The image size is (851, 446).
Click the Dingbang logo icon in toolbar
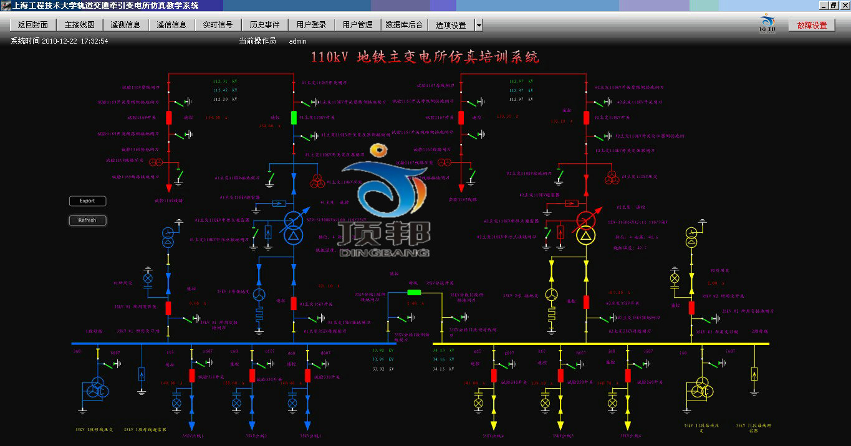point(767,24)
